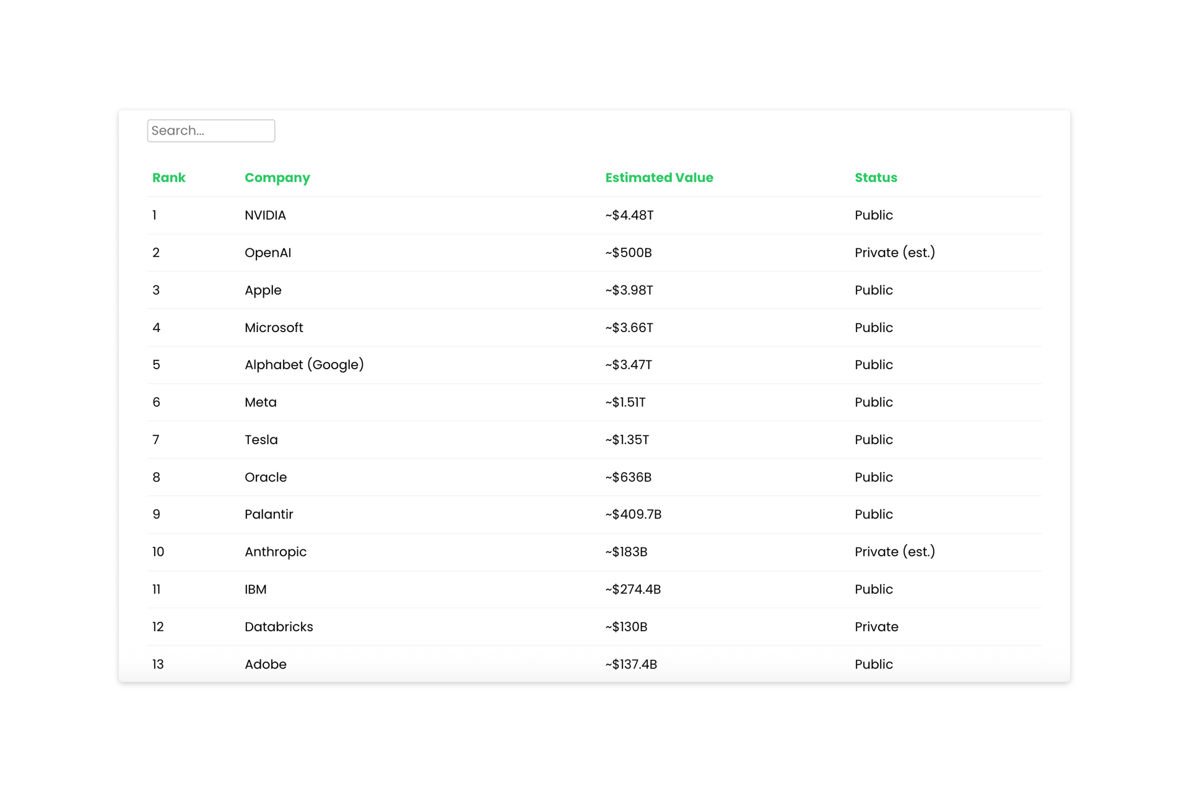The image size is (1189, 793).
Task: Sort by the Company column header
Action: click(x=277, y=178)
